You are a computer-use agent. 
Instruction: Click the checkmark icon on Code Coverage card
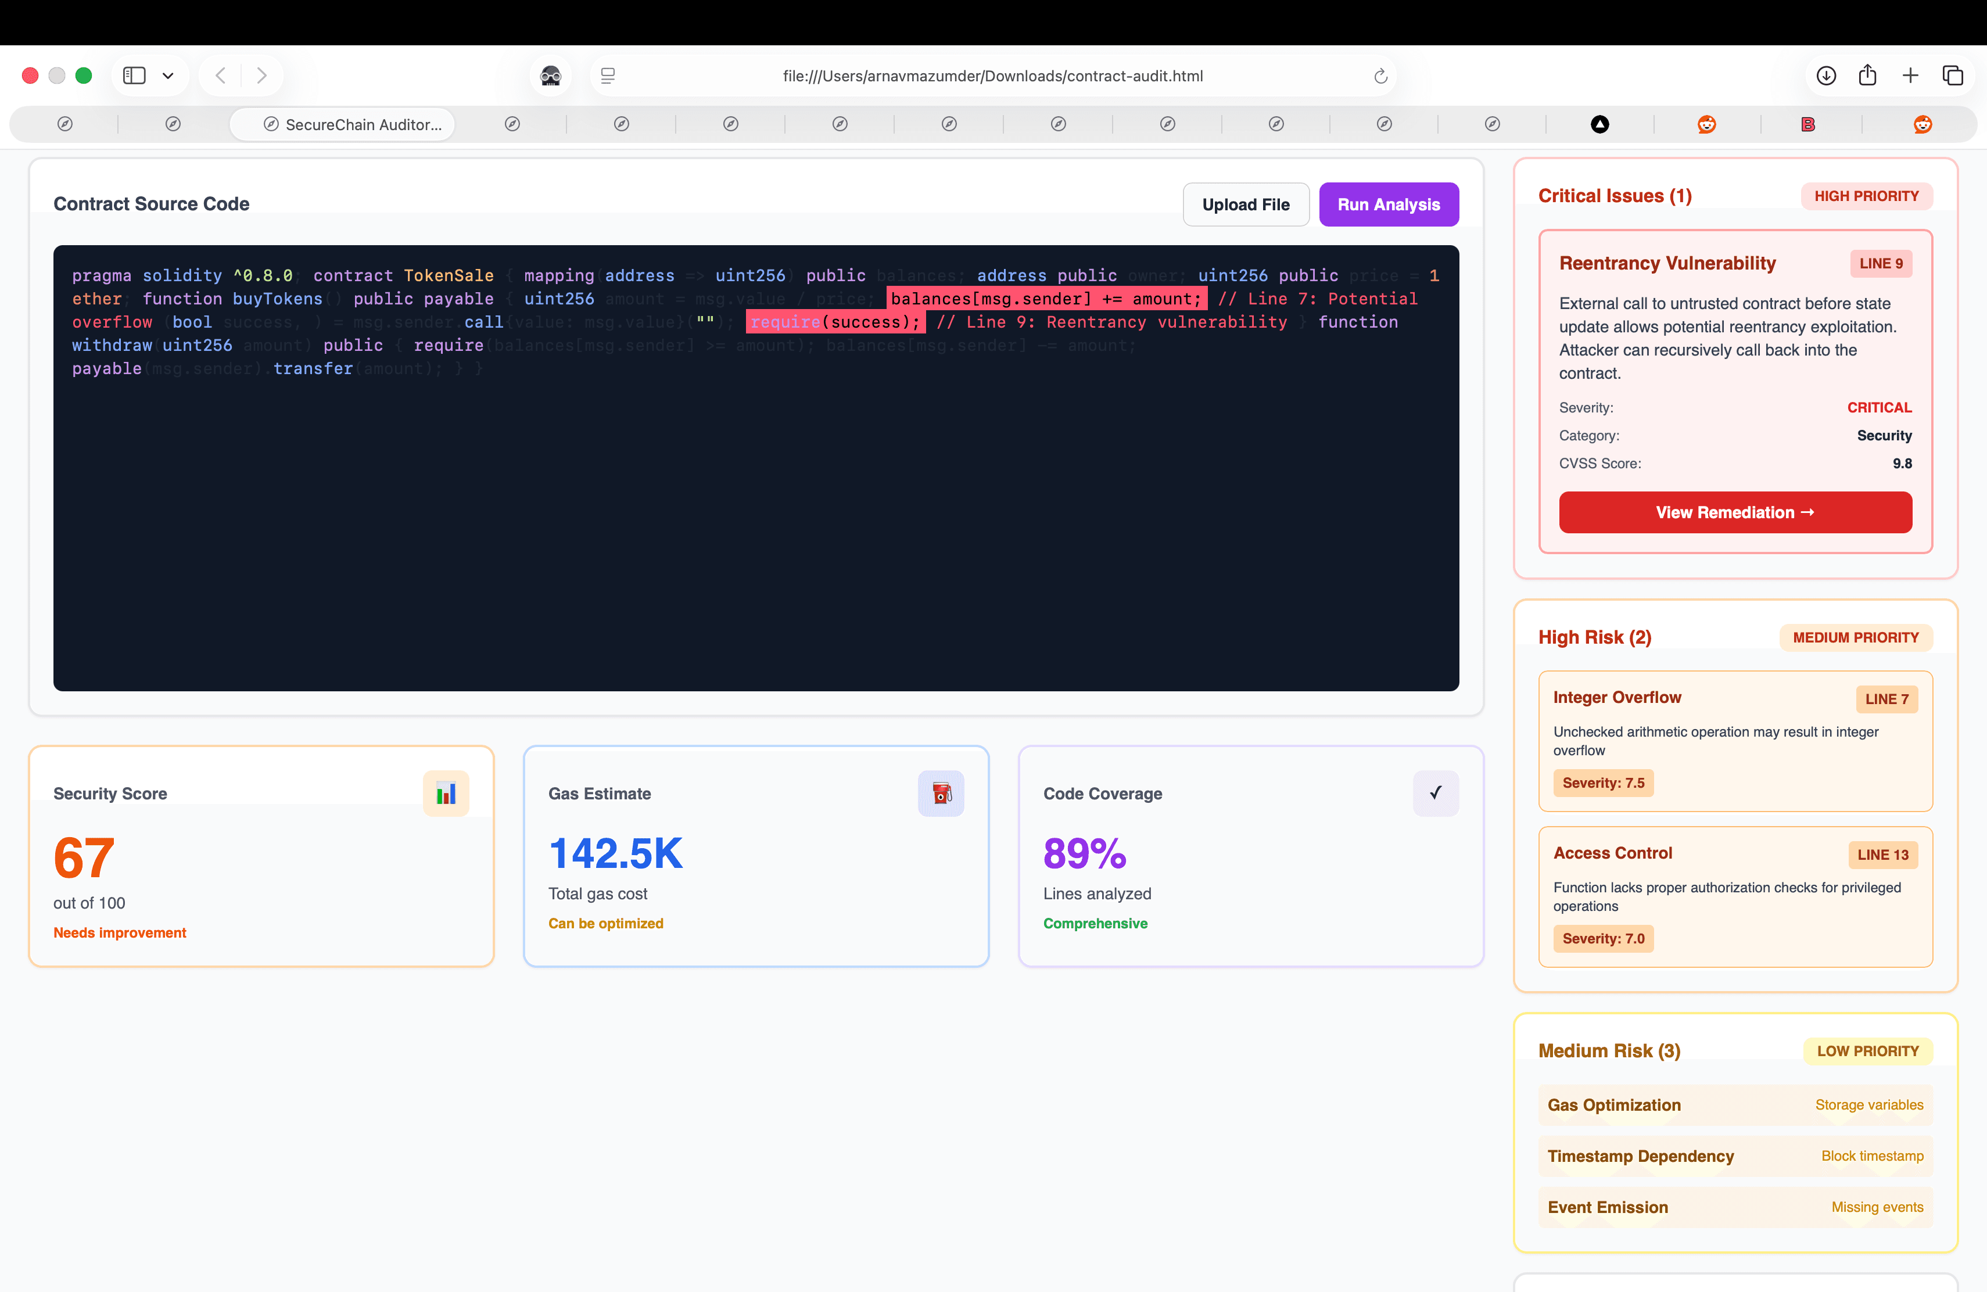click(x=1435, y=793)
